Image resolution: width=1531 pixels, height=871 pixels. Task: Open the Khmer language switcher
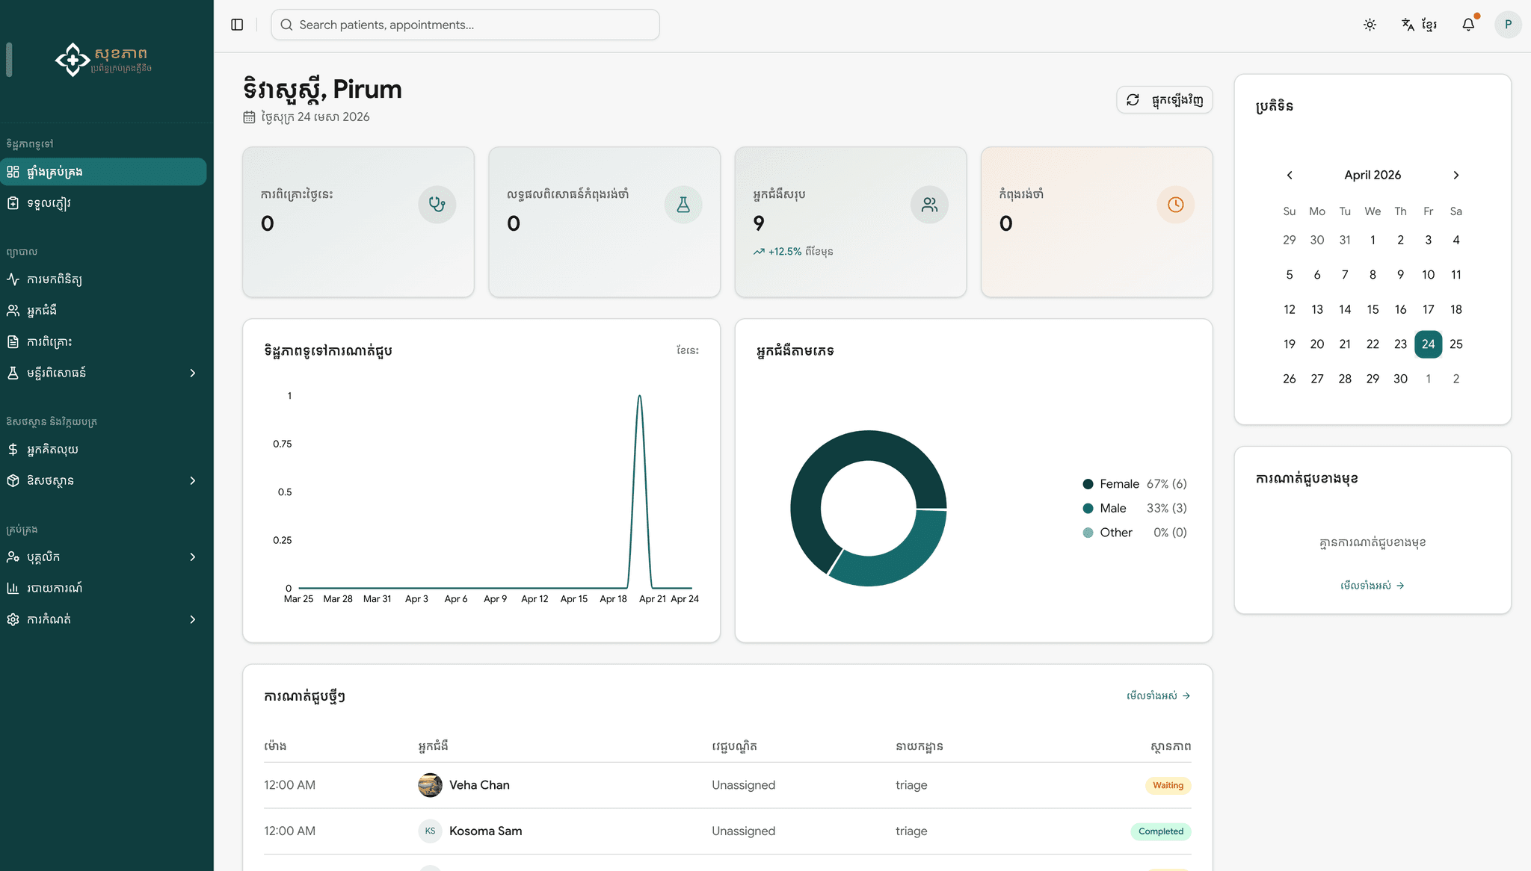tap(1419, 25)
